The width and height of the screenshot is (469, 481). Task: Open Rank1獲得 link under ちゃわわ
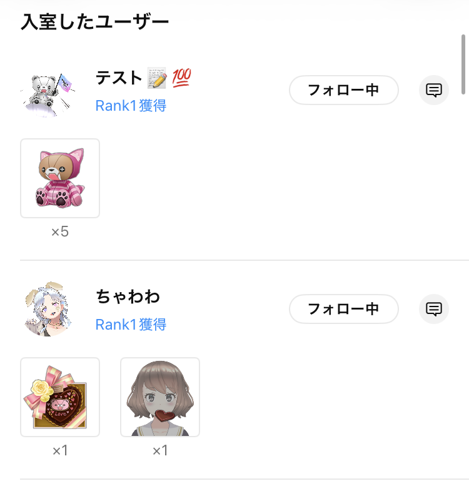[131, 325]
